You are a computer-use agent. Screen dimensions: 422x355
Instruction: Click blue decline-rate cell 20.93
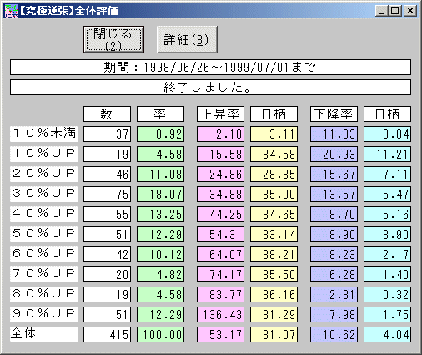point(334,154)
